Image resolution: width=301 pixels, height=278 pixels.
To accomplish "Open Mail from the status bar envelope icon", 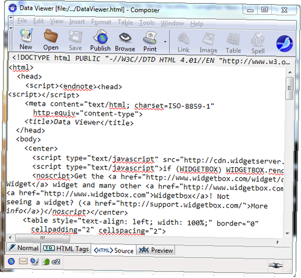I will pyautogui.click(x=23, y=261).
